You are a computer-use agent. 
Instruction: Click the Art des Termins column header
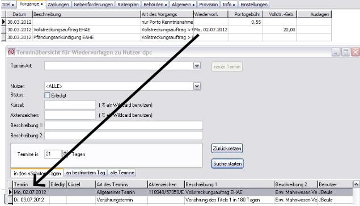[121, 184]
